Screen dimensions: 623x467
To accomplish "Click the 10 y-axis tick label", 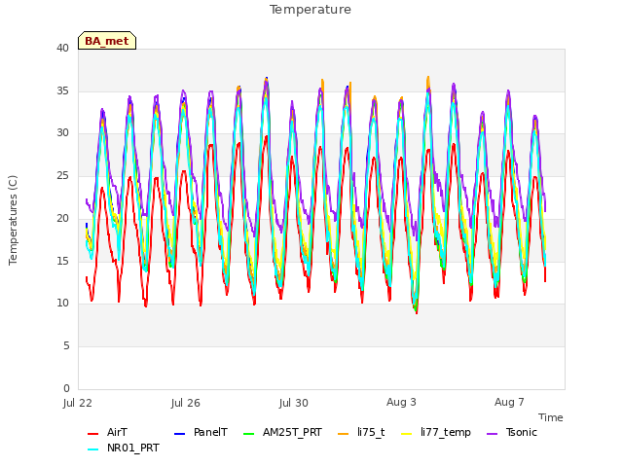I will (x=62, y=304).
